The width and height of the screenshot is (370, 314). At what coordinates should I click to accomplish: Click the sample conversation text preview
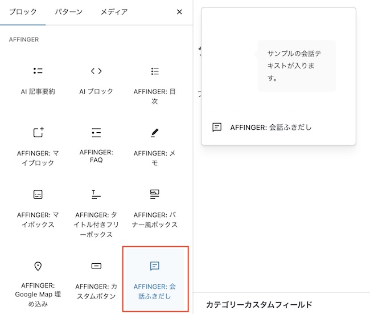click(x=294, y=66)
